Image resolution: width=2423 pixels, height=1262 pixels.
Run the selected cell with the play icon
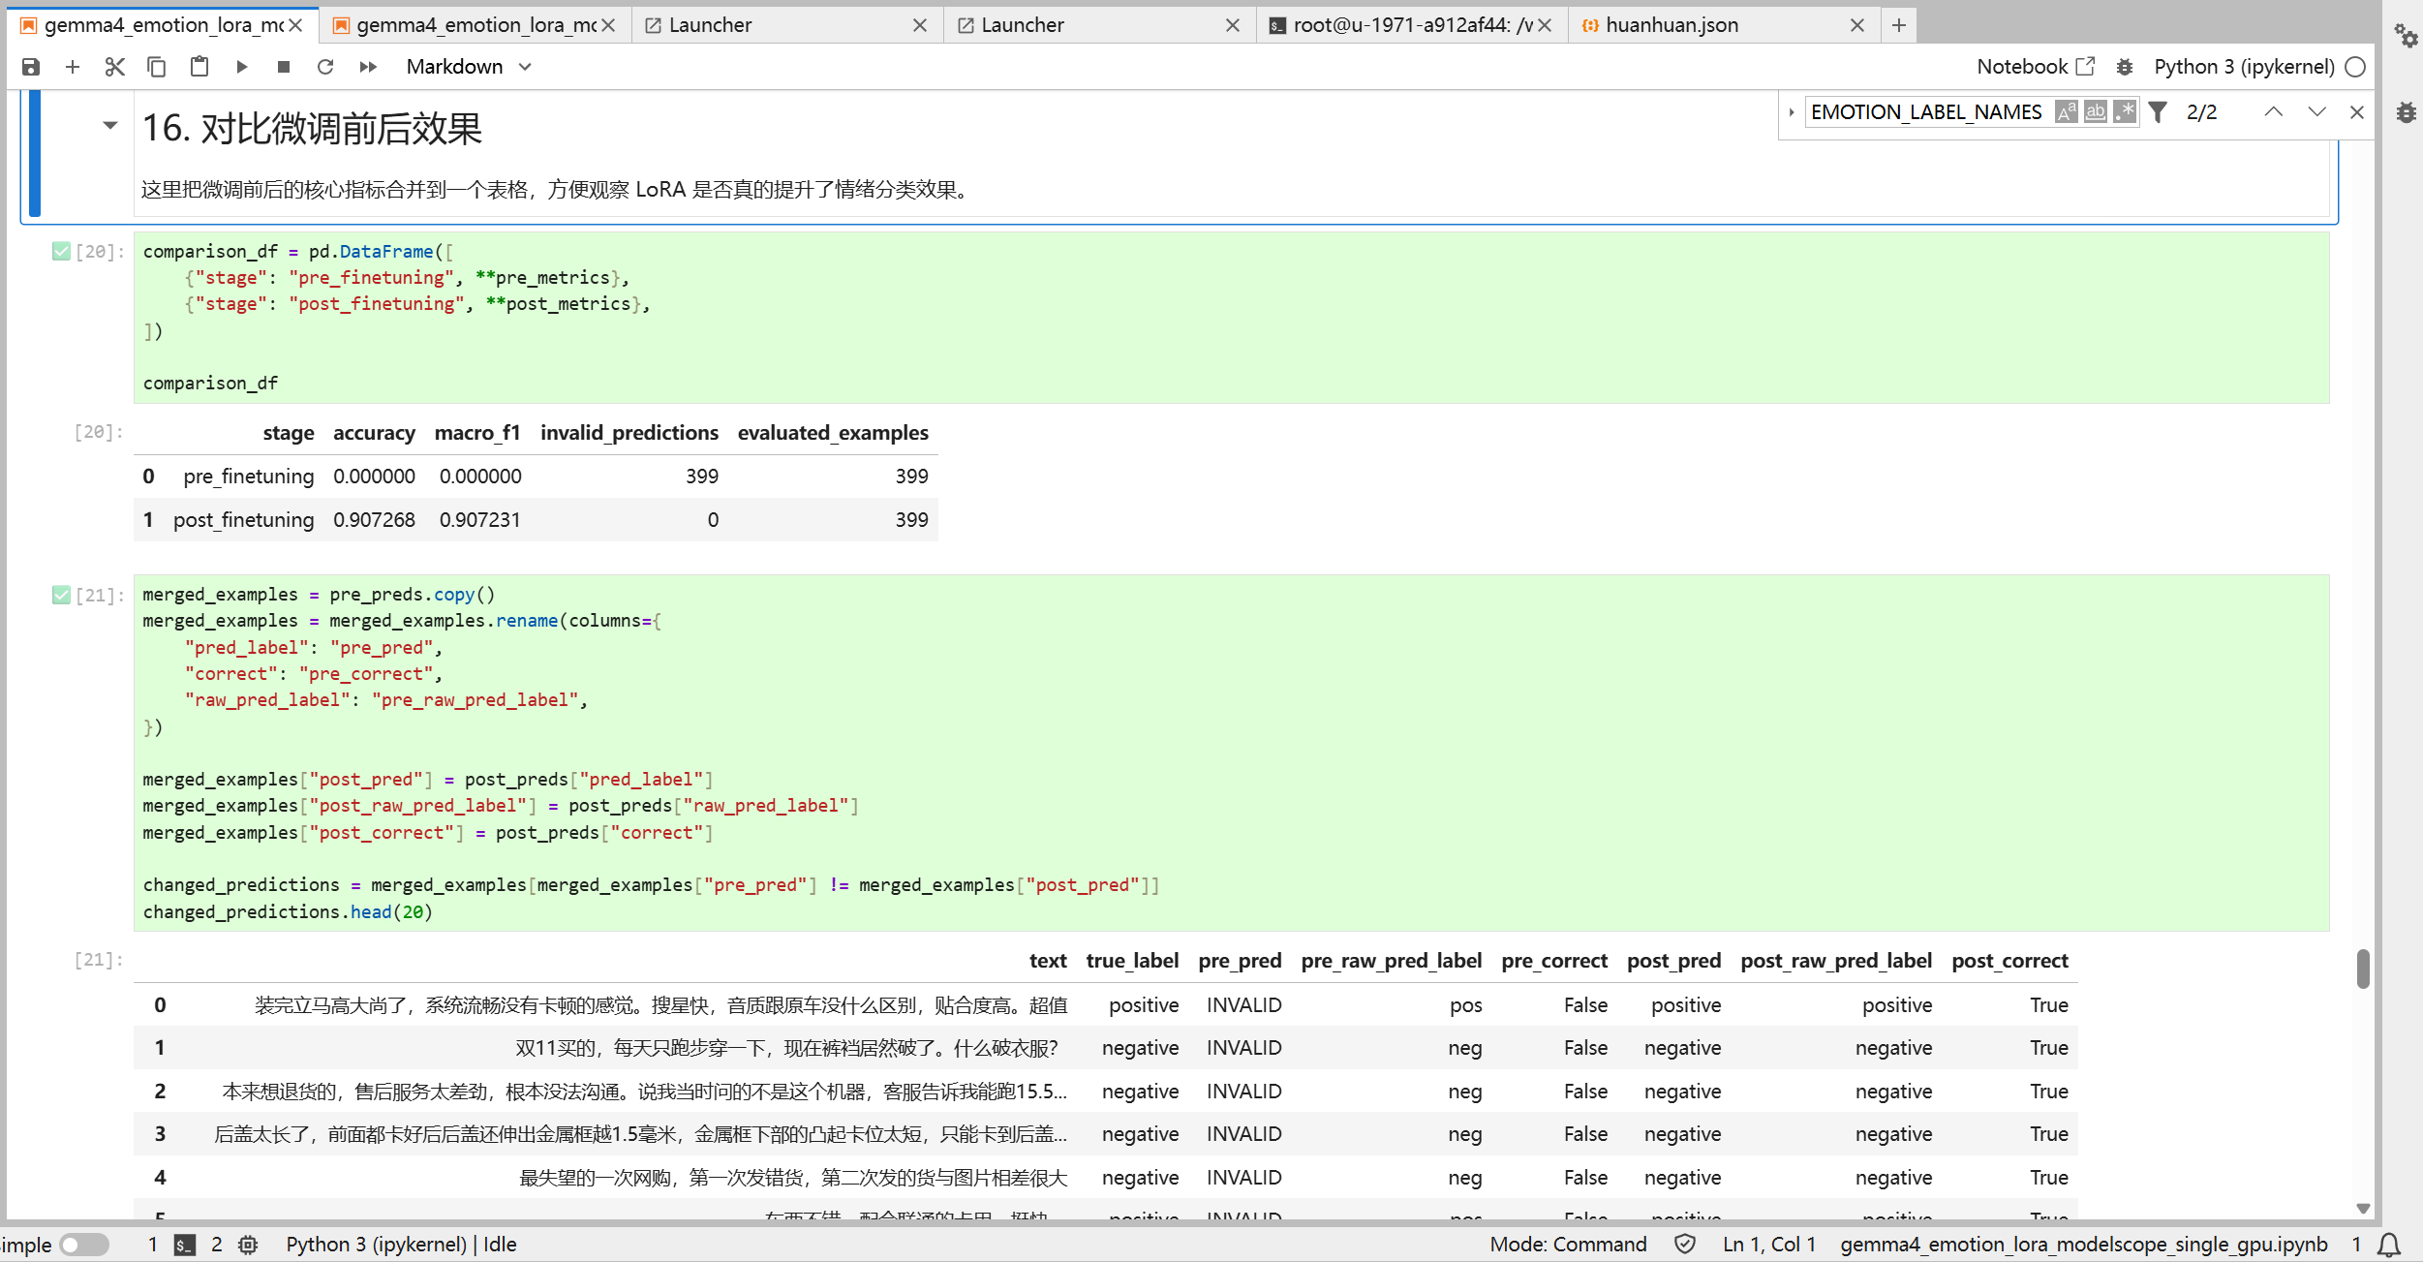tap(242, 67)
